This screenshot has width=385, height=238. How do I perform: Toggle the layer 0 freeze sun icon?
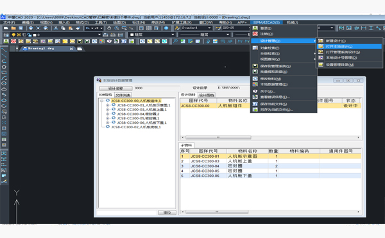(19, 35)
